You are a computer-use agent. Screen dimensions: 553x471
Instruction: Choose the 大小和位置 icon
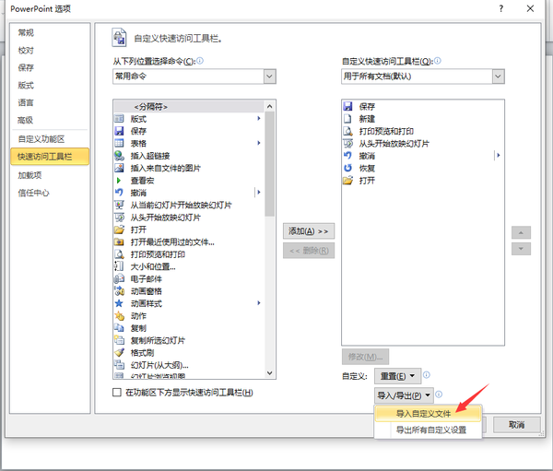(119, 266)
